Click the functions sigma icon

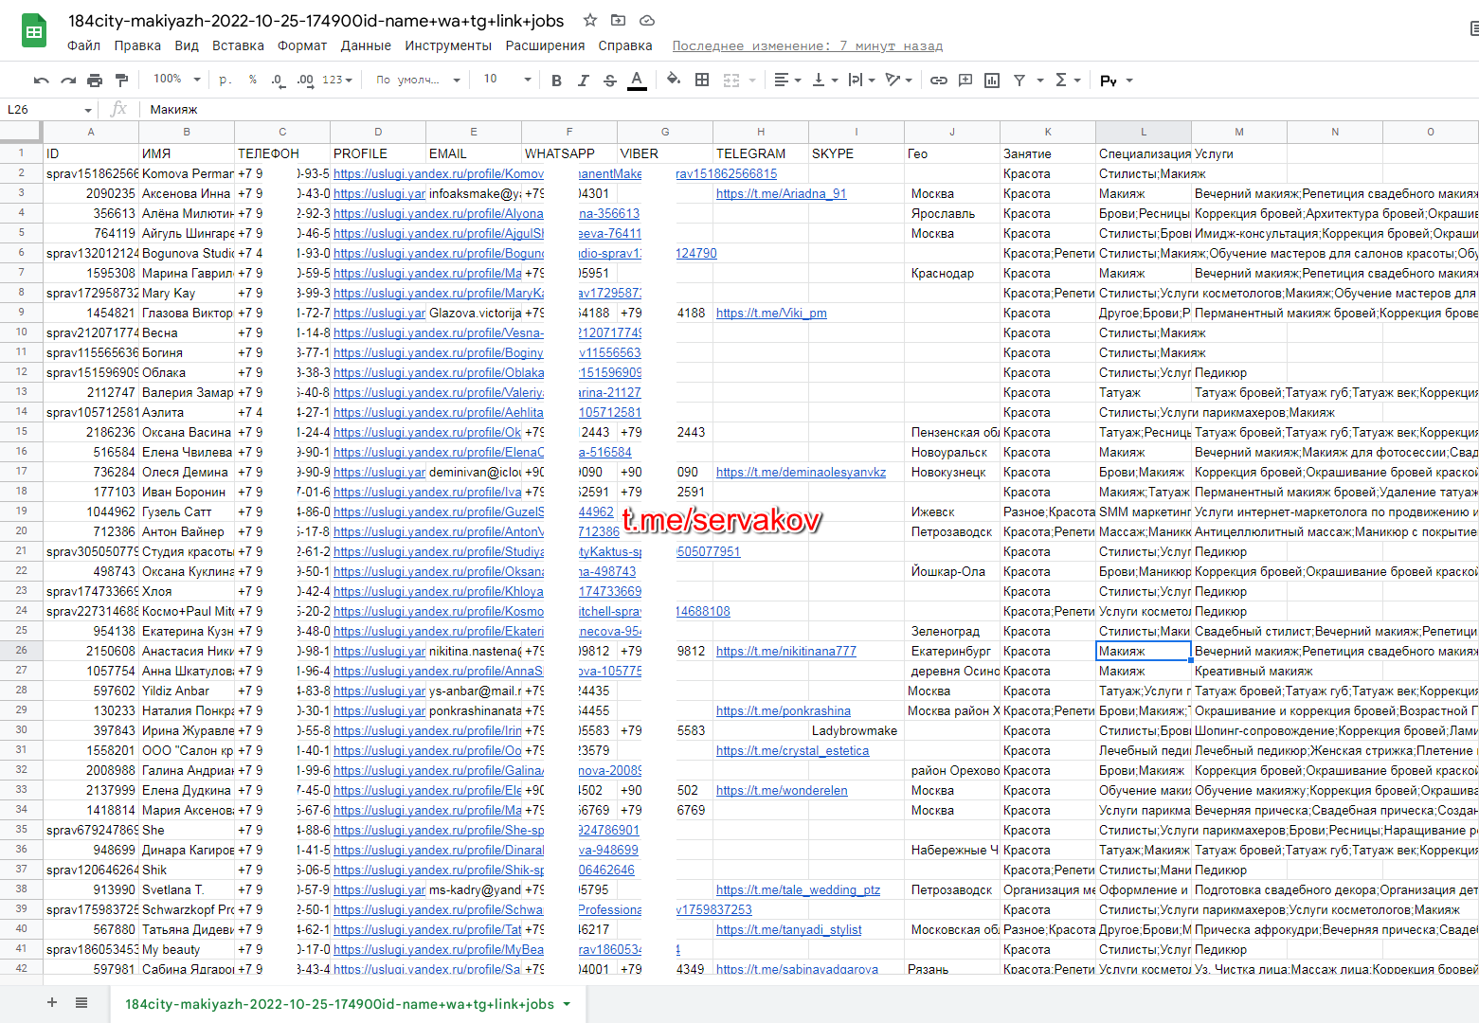click(1061, 81)
